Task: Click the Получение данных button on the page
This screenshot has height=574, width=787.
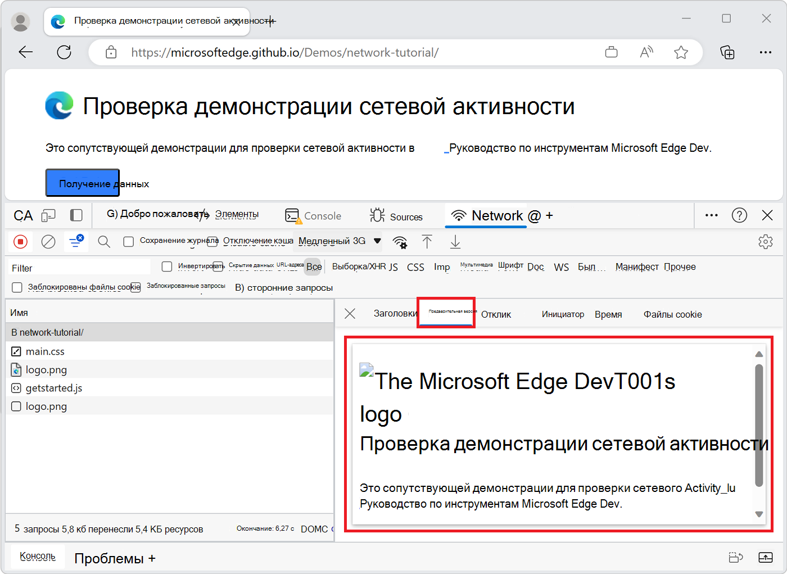Action: coord(83,183)
